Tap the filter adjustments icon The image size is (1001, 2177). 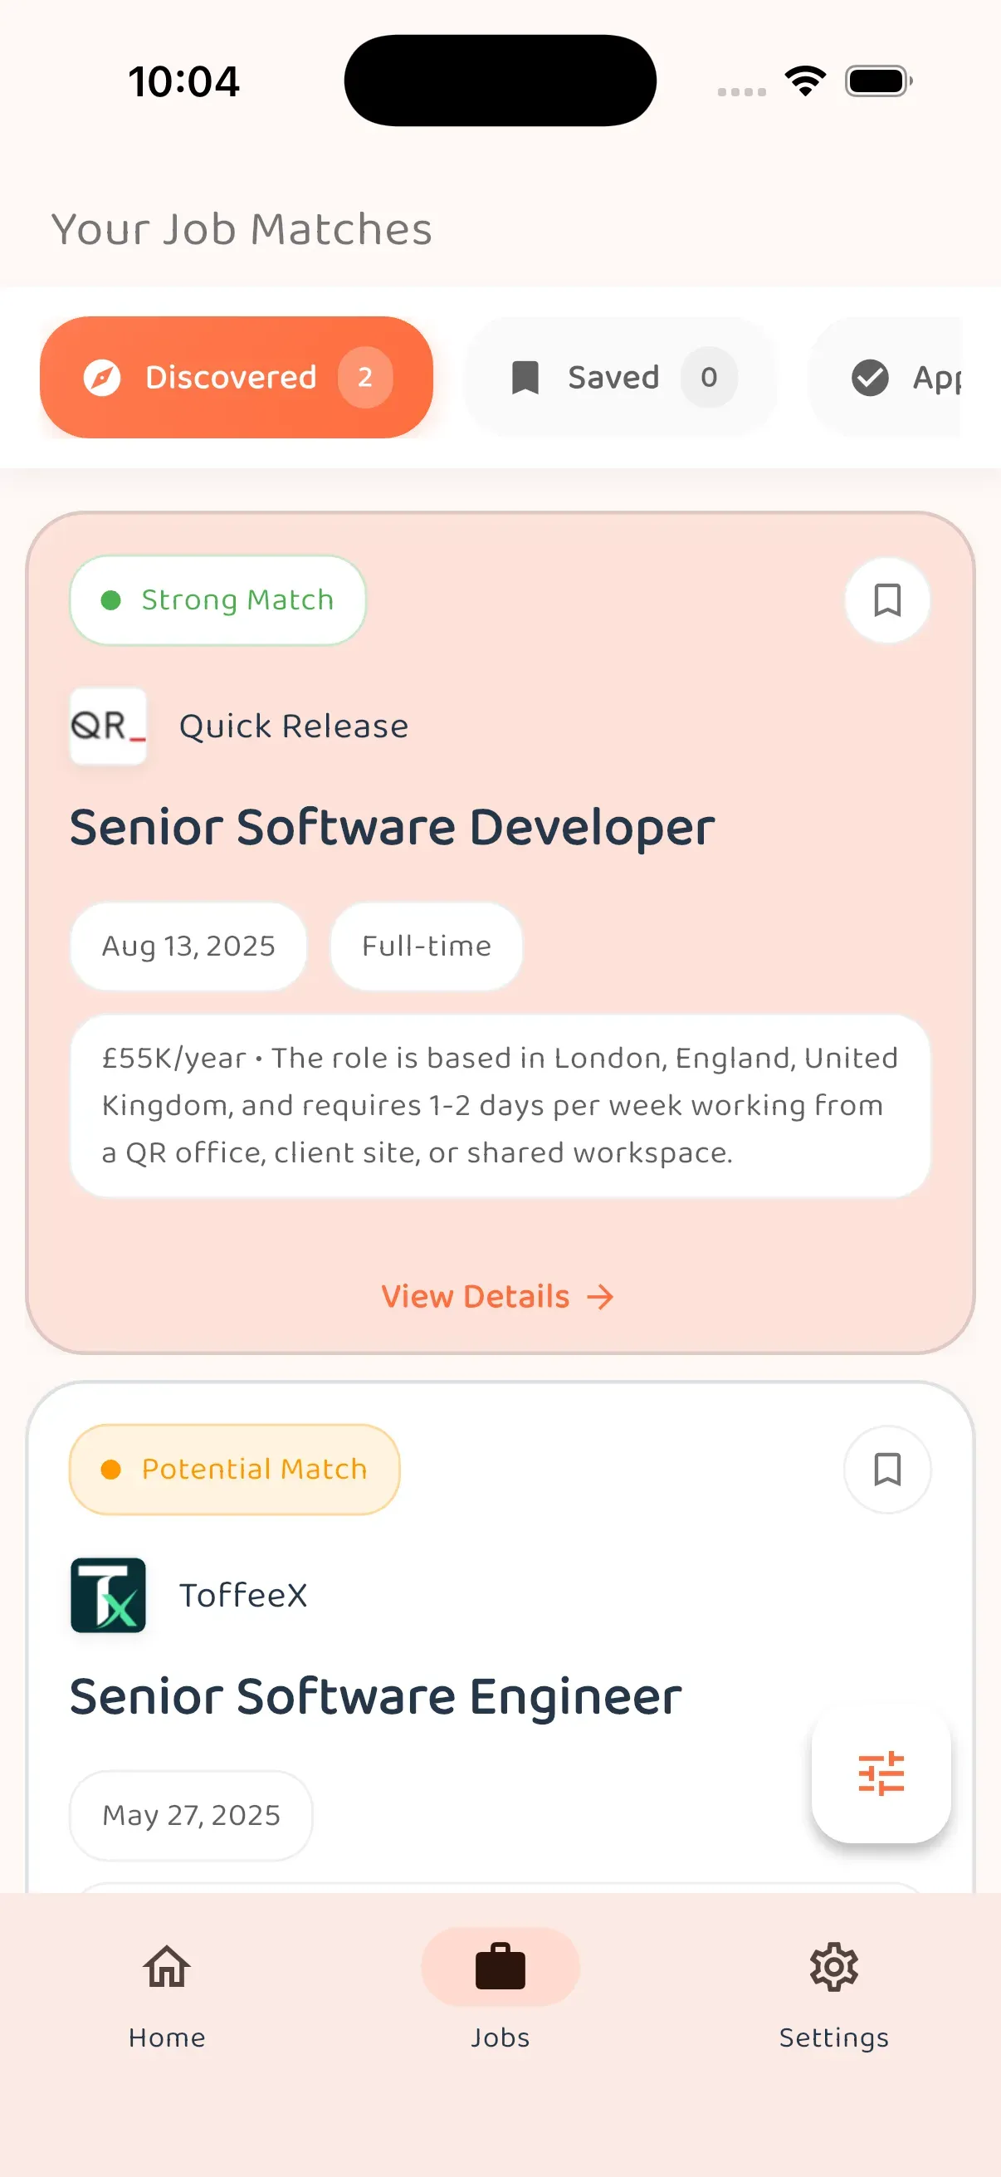click(880, 1775)
